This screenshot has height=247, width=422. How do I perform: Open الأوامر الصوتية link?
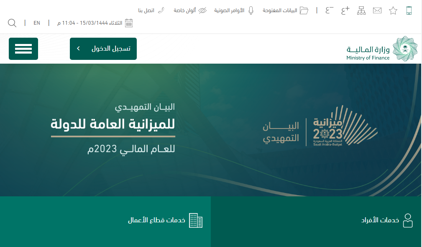pyautogui.click(x=229, y=10)
